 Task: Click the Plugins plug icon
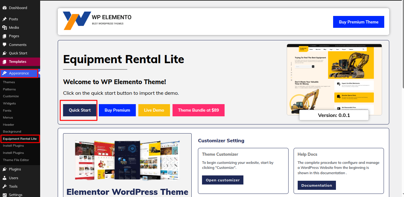(5, 169)
